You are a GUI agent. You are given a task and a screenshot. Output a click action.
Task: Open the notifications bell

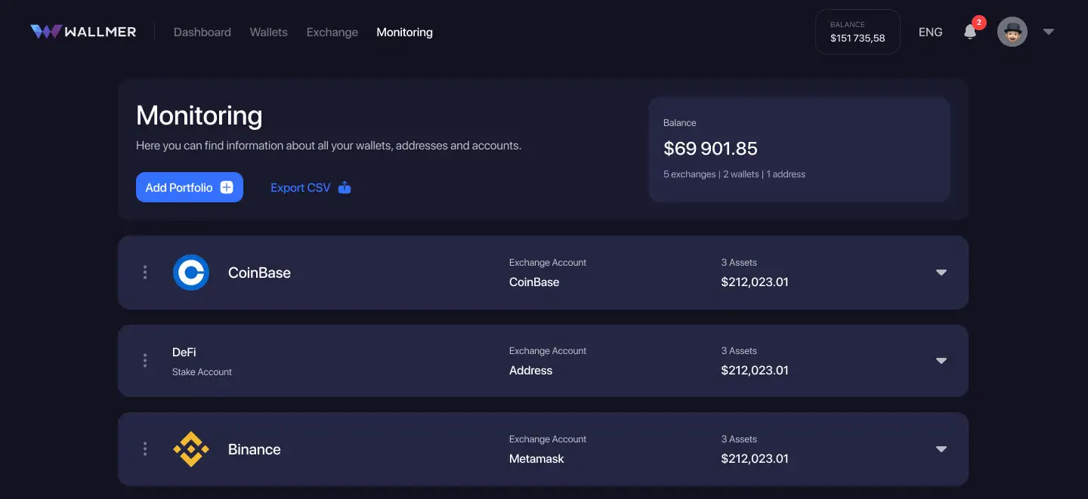[970, 32]
